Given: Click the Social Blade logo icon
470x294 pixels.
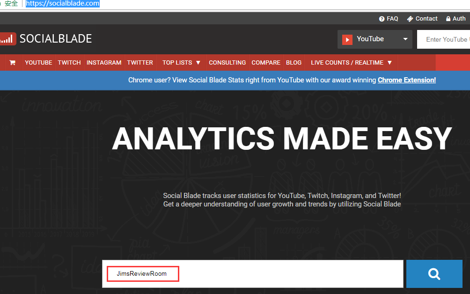Looking at the screenshot, I should 7,39.
